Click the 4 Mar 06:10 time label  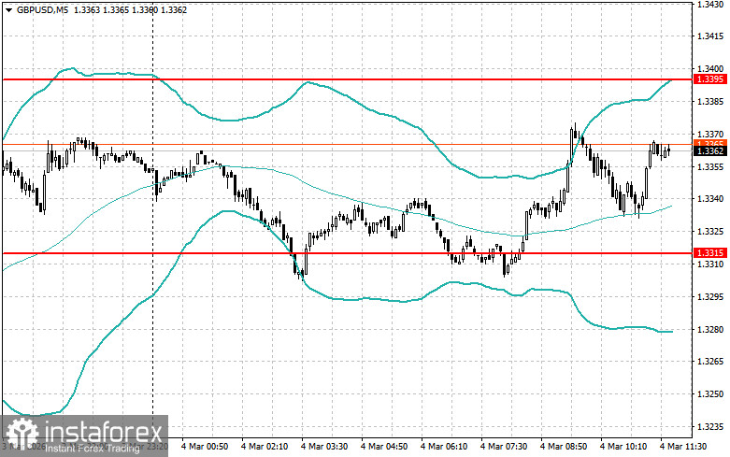pos(444,447)
